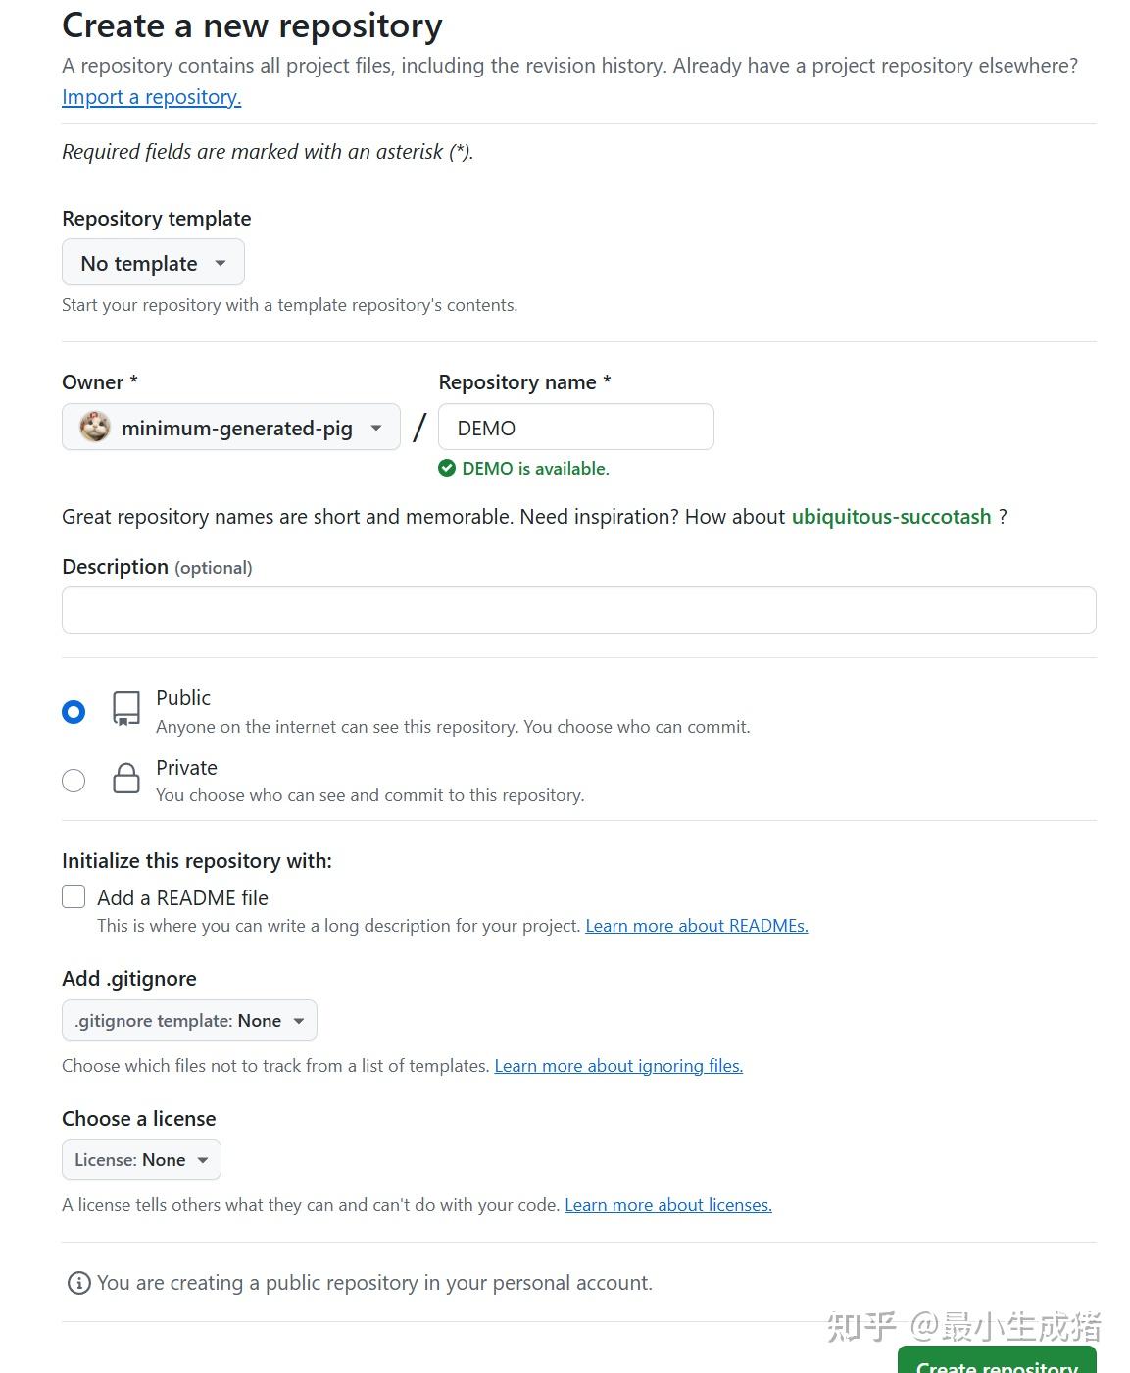Viewport: 1130px width, 1373px height.
Task: Click the book icon beside Public option
Action: (x=124, y=710)
